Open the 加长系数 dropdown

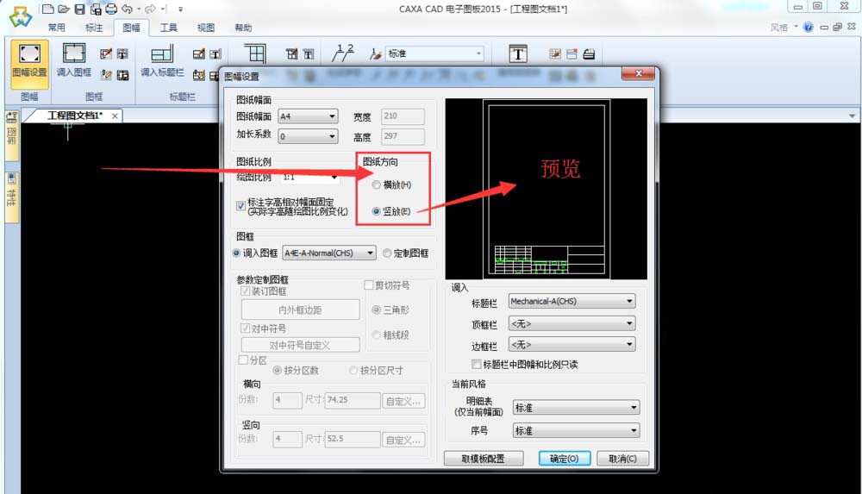click(x=308, y=136)
